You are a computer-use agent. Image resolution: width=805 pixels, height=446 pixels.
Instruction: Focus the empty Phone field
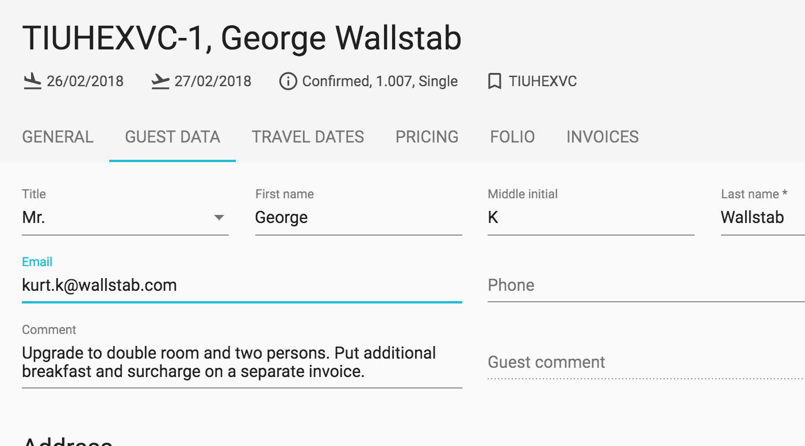pyautogui.click(x=646, y=285)
